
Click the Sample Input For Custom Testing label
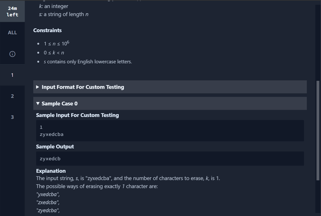click(77, 115)
